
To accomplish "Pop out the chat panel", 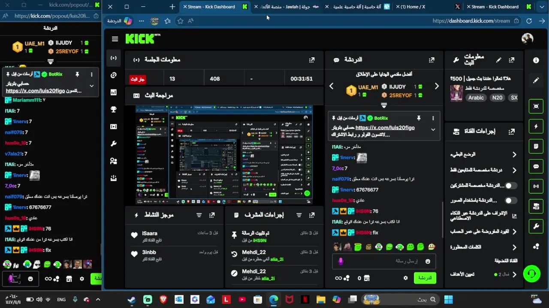I will tap(431, 60).
